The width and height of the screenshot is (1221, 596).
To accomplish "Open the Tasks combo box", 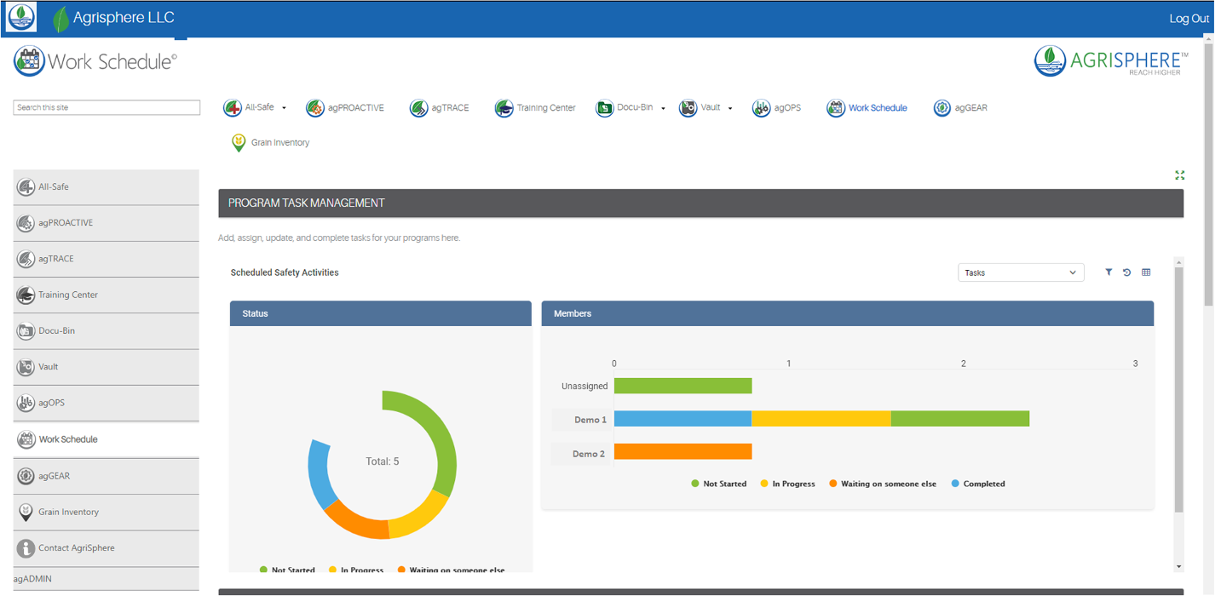I will (1021, 272).
